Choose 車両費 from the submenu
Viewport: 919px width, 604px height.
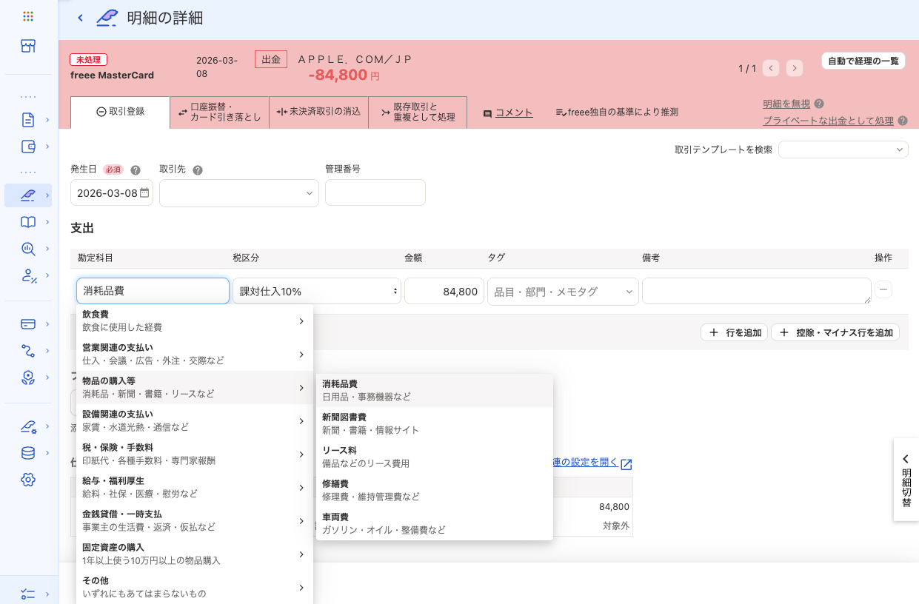coord(435,523)
